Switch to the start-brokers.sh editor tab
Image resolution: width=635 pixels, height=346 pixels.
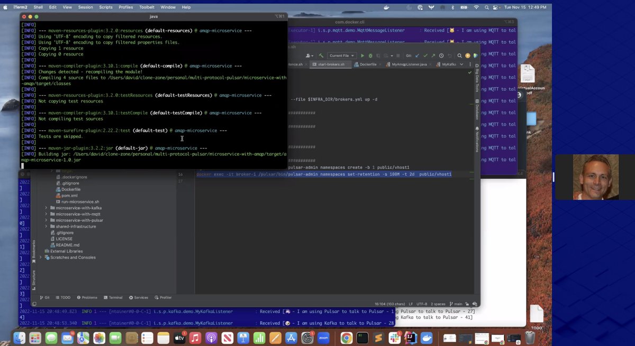click(x=331, y=64)
